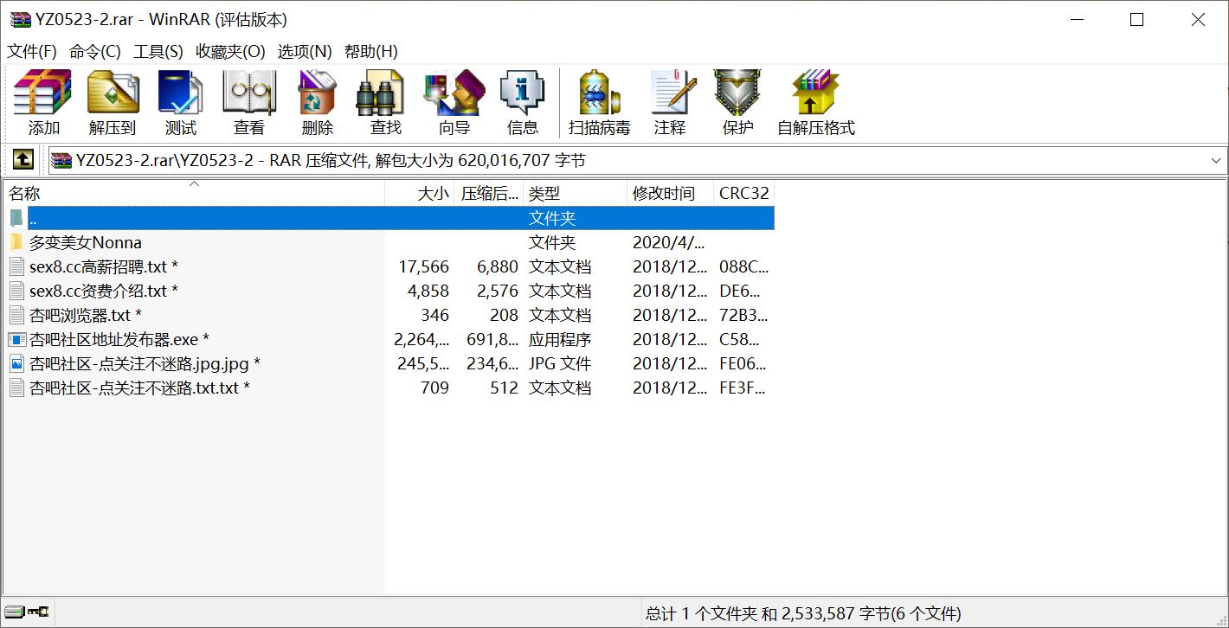Open the 查找 (Find) binoculars icon
Screen dimensions: 1229x628
[385, 102]
